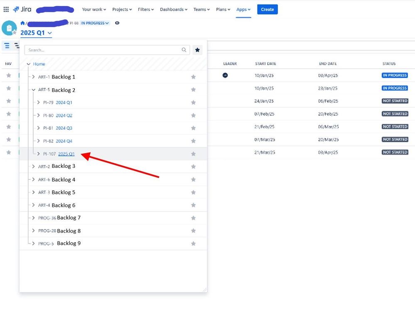Click the Jira logo
This screenshot has width=415, height=317.
point(22,9)
